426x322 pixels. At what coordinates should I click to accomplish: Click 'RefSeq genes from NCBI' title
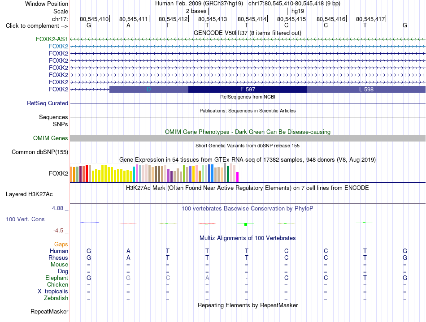[248, 97]
